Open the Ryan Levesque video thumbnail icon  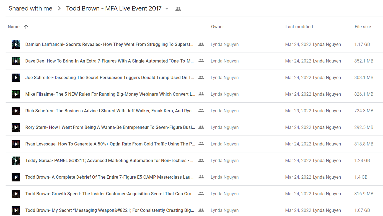click(16, 144)
